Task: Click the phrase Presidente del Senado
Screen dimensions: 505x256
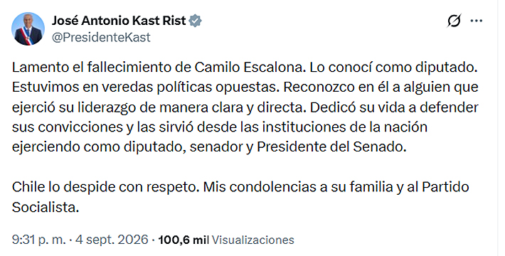Action: pyautogui.click(x=331, y=146)
